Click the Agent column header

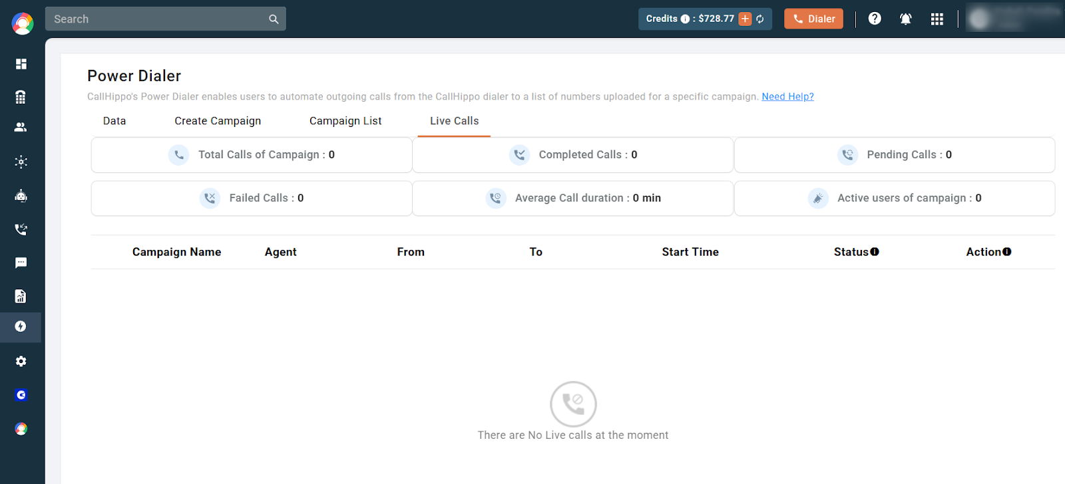point(280,252)
